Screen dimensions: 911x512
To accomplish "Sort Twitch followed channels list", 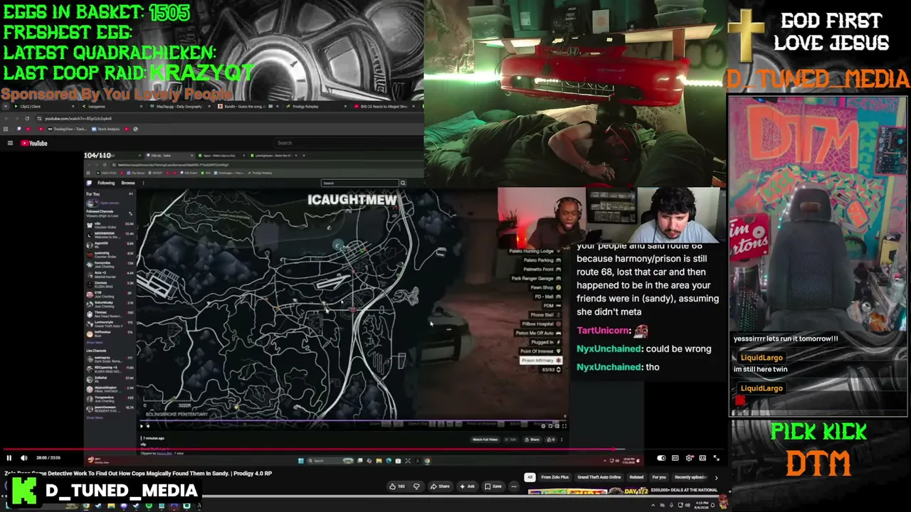I will click(130, 213).
